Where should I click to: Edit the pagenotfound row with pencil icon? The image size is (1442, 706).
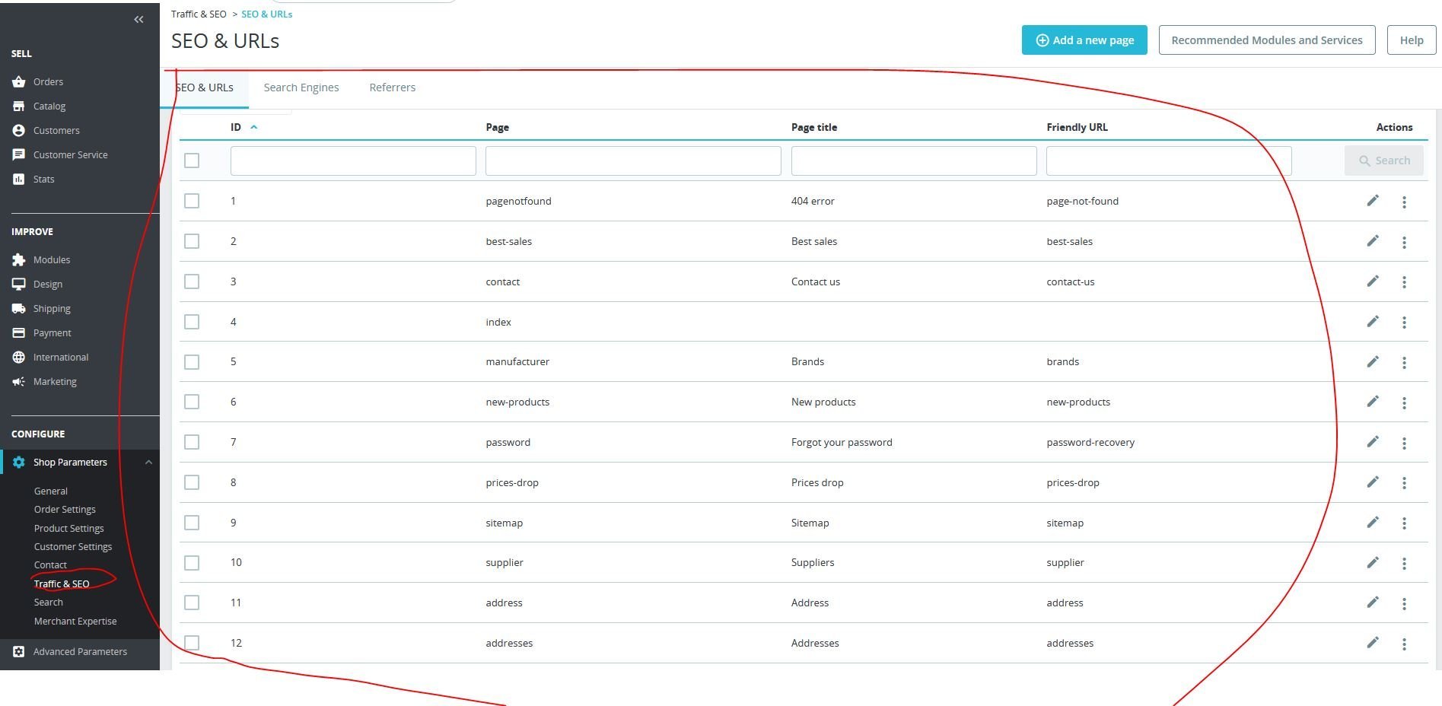click(x=1373, y=201)
